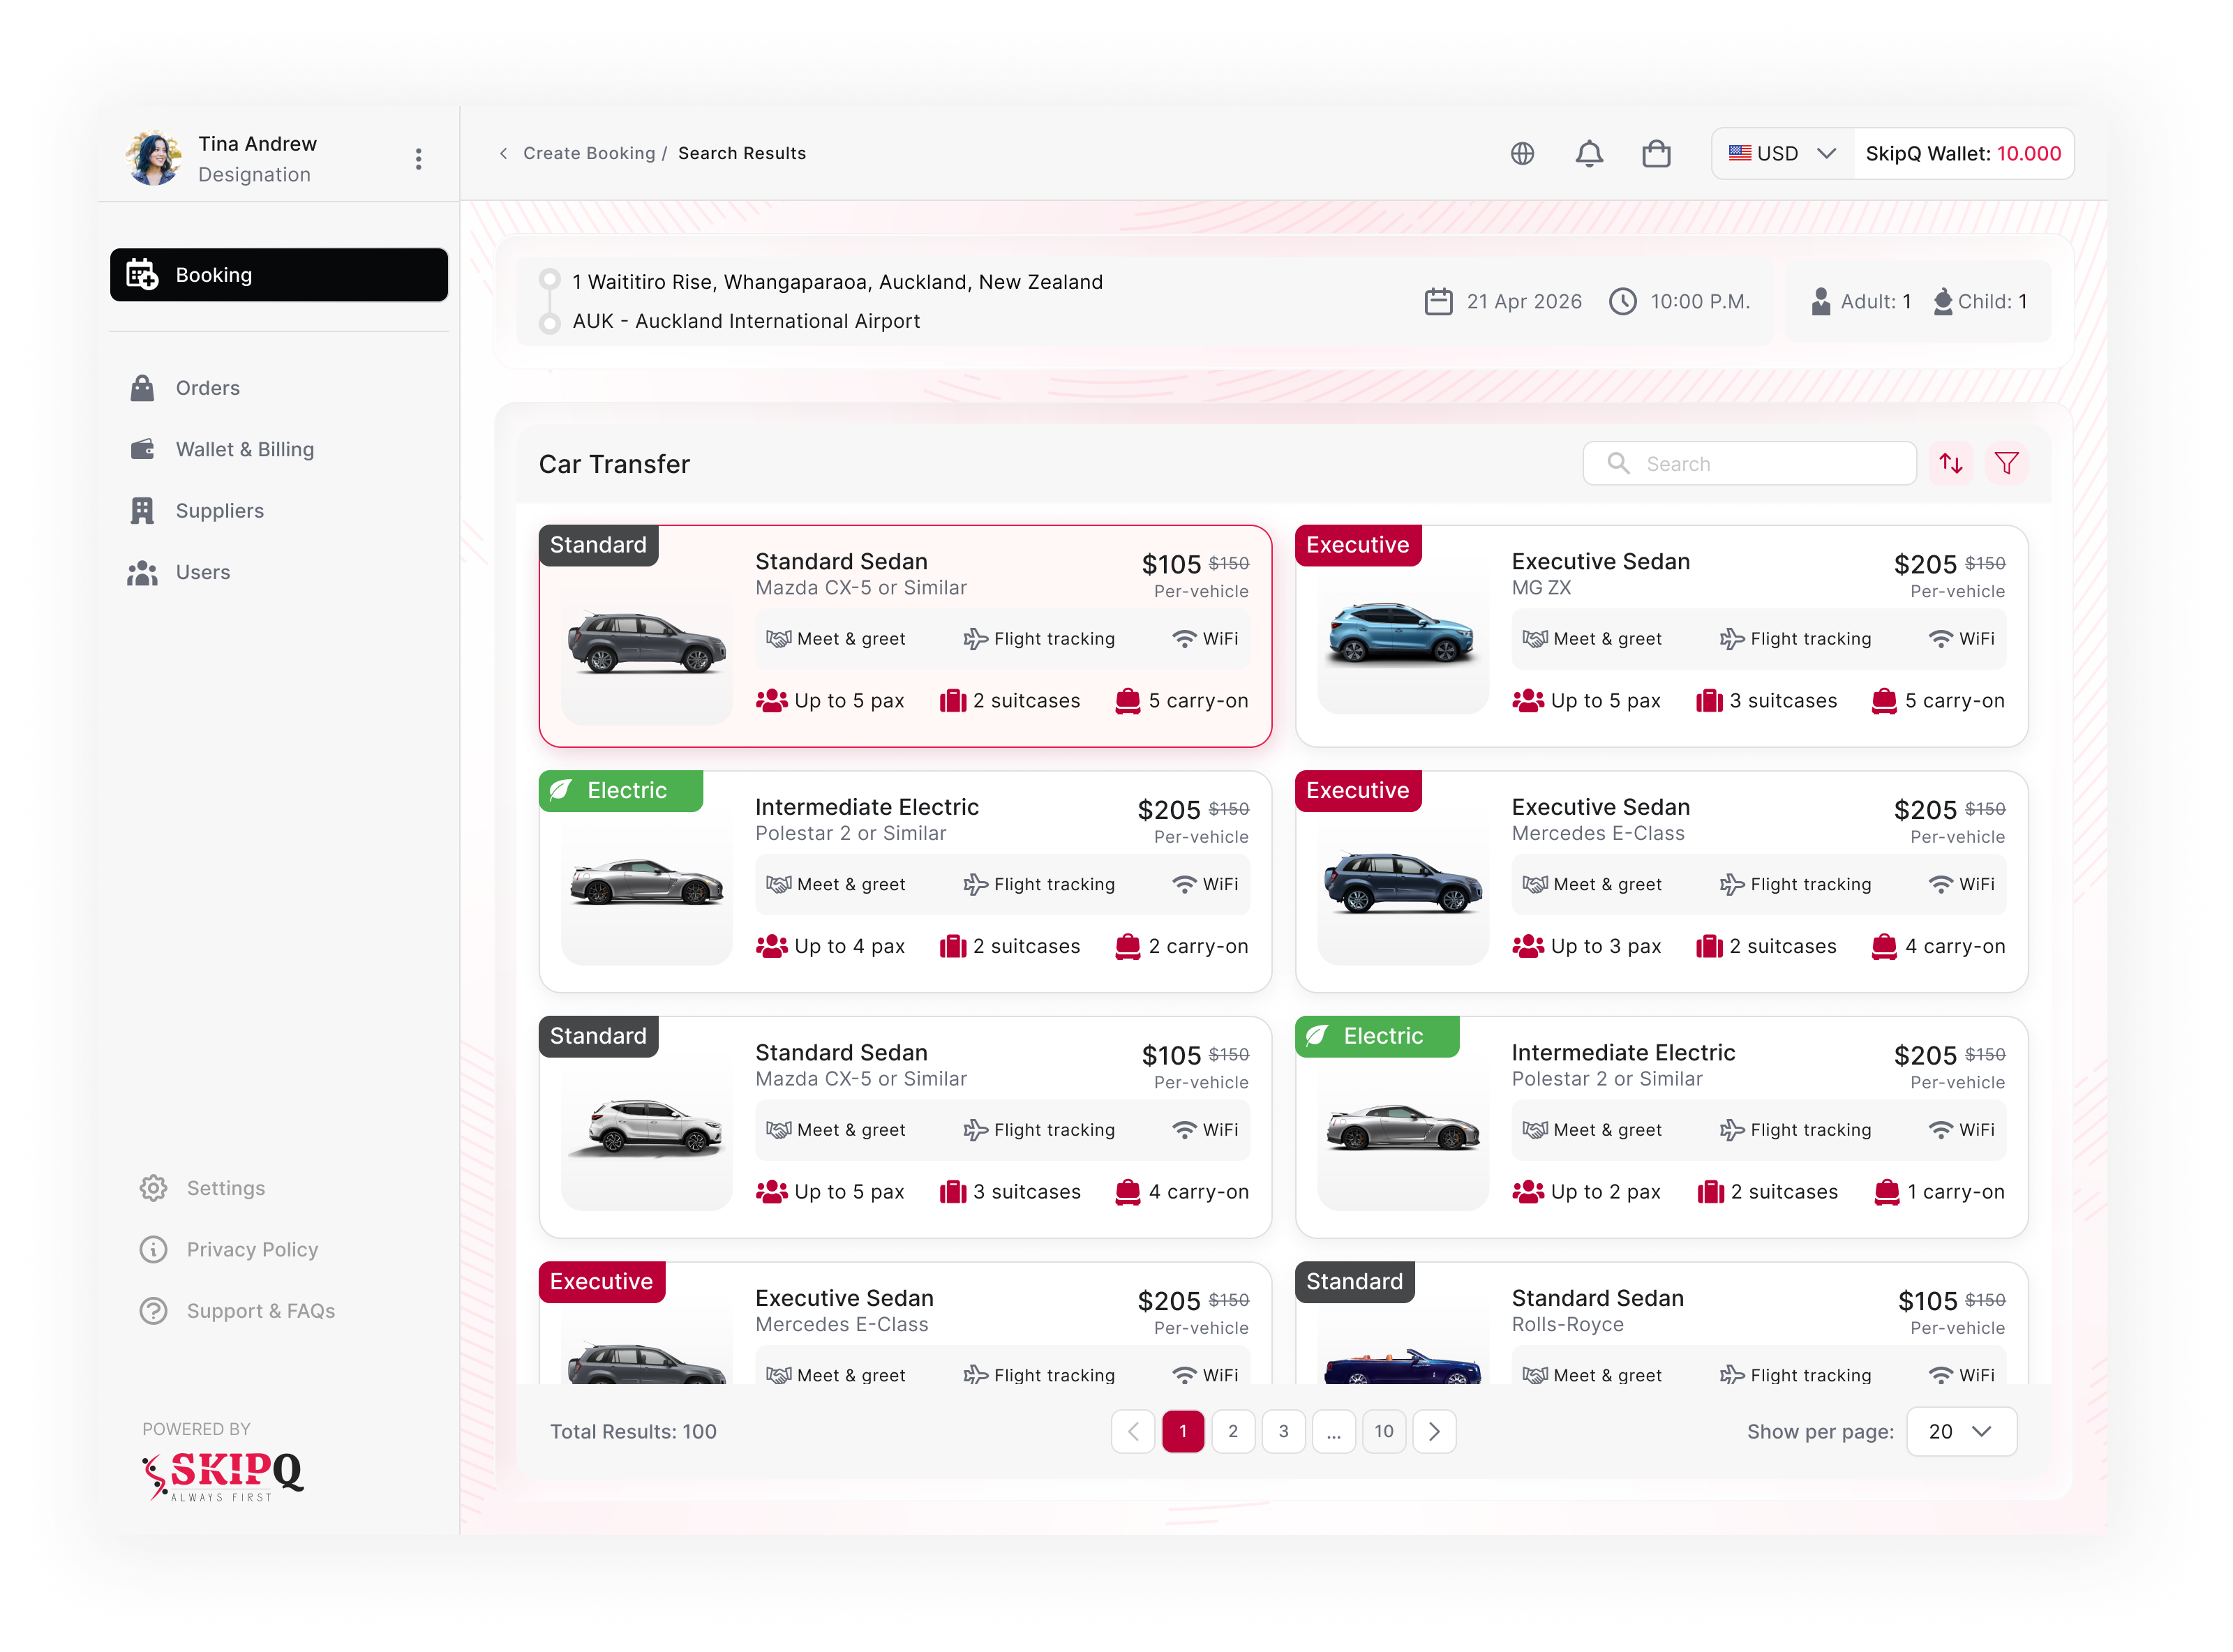The image size is (2233, 1652).
Task: Open Suppliers in the sidebar
Action: click(x=197, y=511)
